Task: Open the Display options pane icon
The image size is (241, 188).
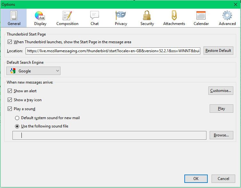Action: click(40, 16)
